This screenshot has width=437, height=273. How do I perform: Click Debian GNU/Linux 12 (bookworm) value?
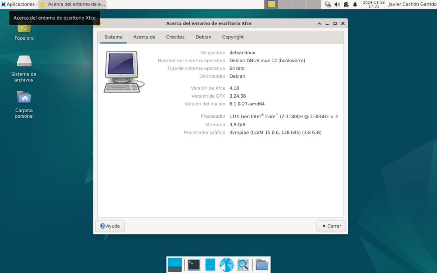(x=267, y=61)
